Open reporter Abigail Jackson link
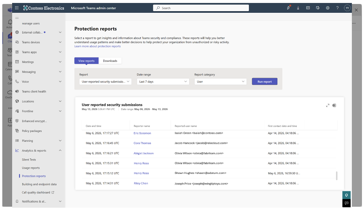364x210 pixels. [x=143, y=153]
